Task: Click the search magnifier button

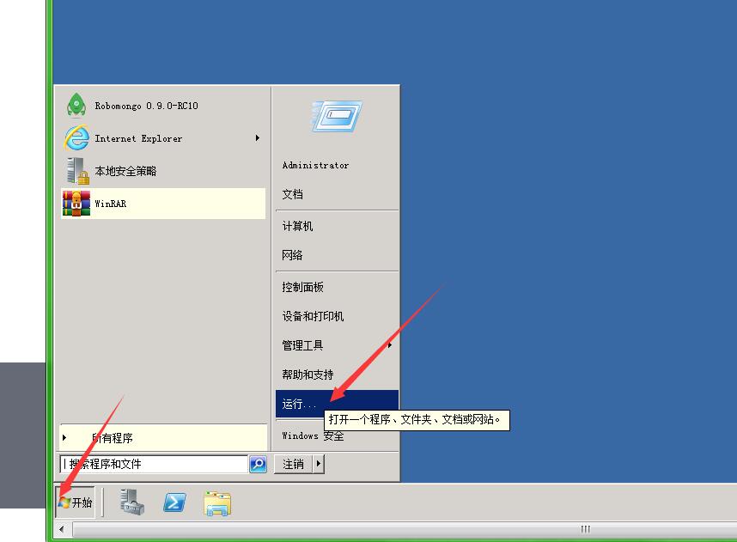Action: click(258, 464)
